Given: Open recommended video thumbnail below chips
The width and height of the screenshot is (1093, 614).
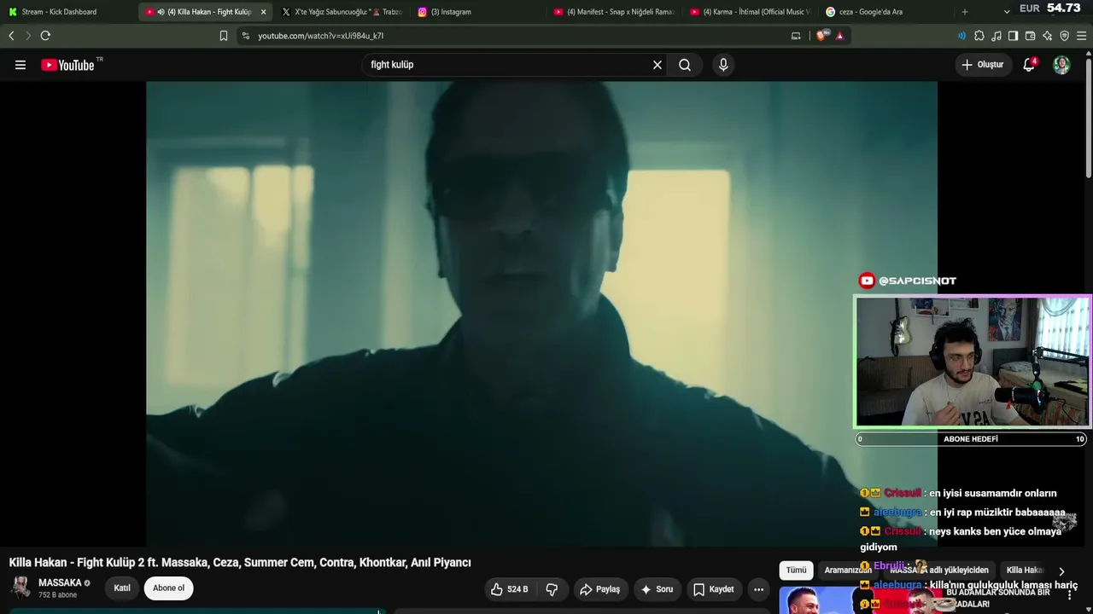Looking at the screenshot, I should (x=862, y=600).
